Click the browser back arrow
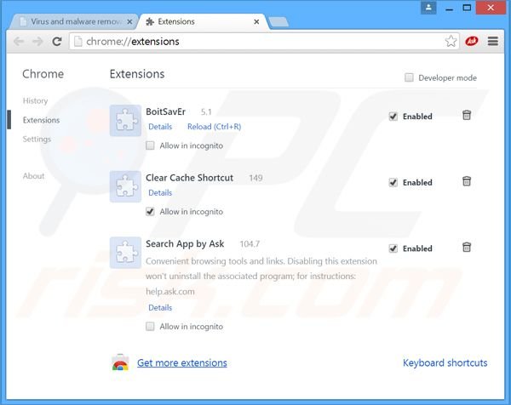The width and height of the screenshot is (511, 405). pos(19,42)
